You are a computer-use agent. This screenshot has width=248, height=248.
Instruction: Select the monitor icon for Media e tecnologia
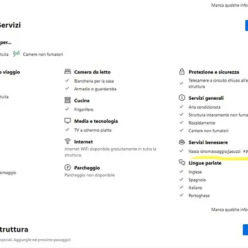68,121
